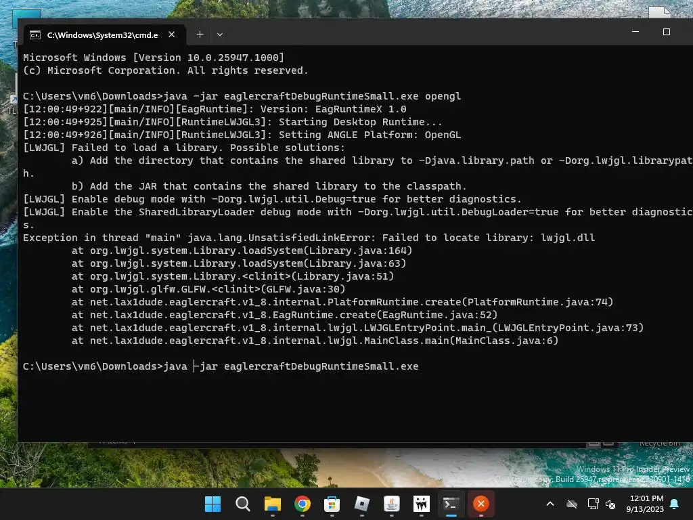
Task: Click "Library.java:164" in the stack trace
Action: (357, 251)
